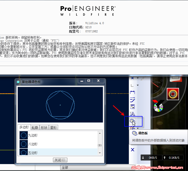Switch to the 轮廓 tab
188x171 pixels.
(35, 128)
